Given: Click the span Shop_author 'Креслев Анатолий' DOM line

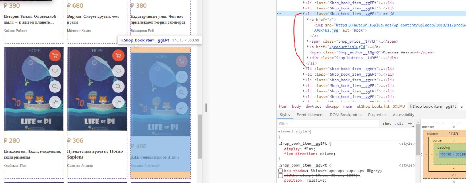Looking at the screenshot, I should 373,52.
